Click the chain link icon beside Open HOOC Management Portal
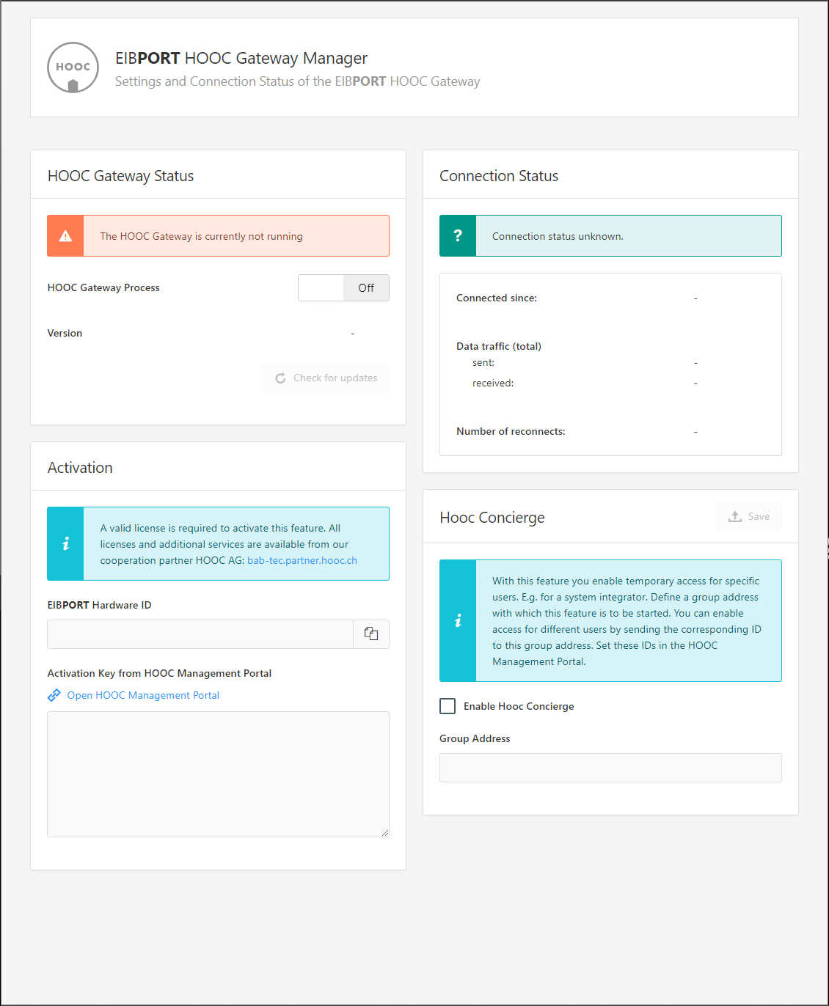829x1006 pixels. pos(54,695)
